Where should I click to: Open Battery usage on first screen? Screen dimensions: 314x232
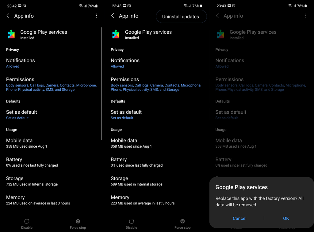click(x=51, y=162)
